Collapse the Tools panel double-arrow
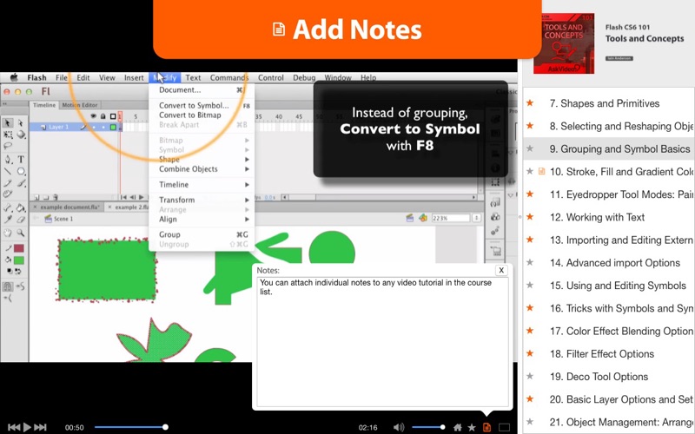This screenshot has width=695, height=434. click(x=4, y=104)
